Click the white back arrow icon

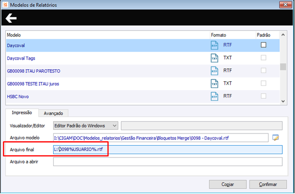coord(11,18)
